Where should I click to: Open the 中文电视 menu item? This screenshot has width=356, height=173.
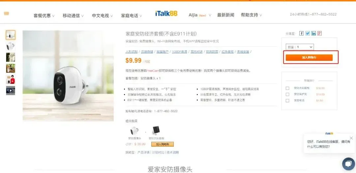coord(102,16)
